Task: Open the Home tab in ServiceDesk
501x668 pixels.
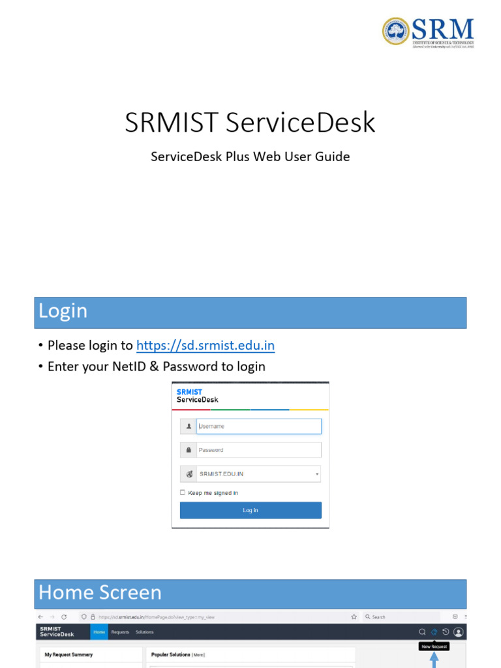Action: click(99, 631)
